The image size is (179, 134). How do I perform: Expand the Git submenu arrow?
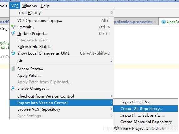coord(111,61)
